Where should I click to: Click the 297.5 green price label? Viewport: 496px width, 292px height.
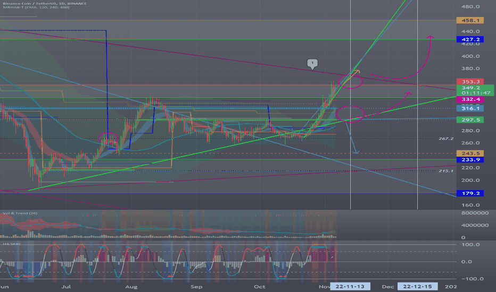click(x=470, y=120)
